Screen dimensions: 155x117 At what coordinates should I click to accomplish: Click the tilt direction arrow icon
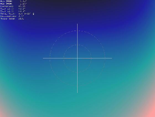[x=33, y=14]
